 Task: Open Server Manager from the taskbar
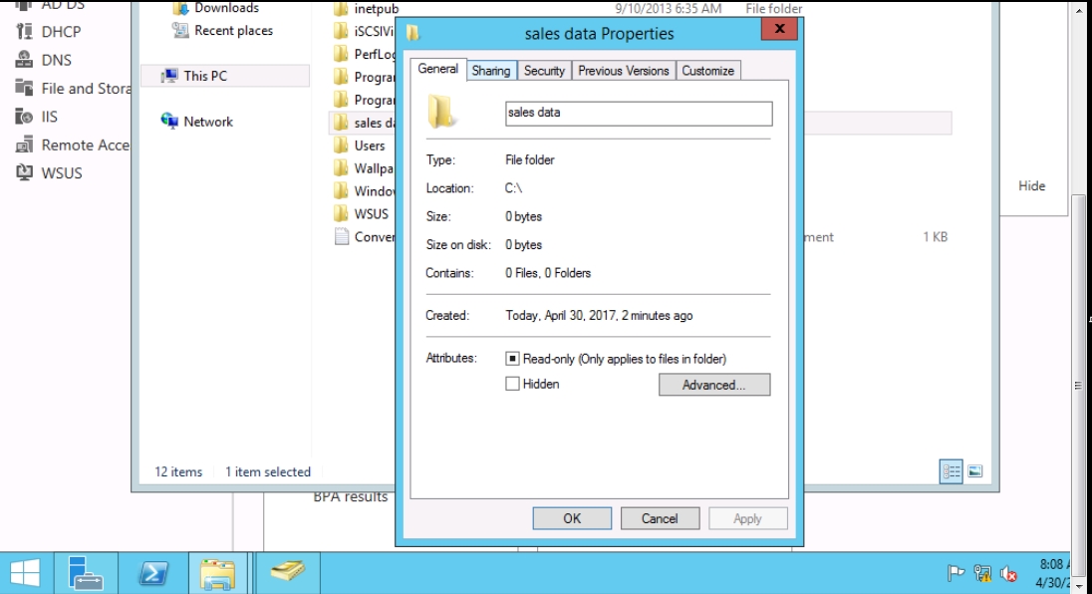(87, 572)
